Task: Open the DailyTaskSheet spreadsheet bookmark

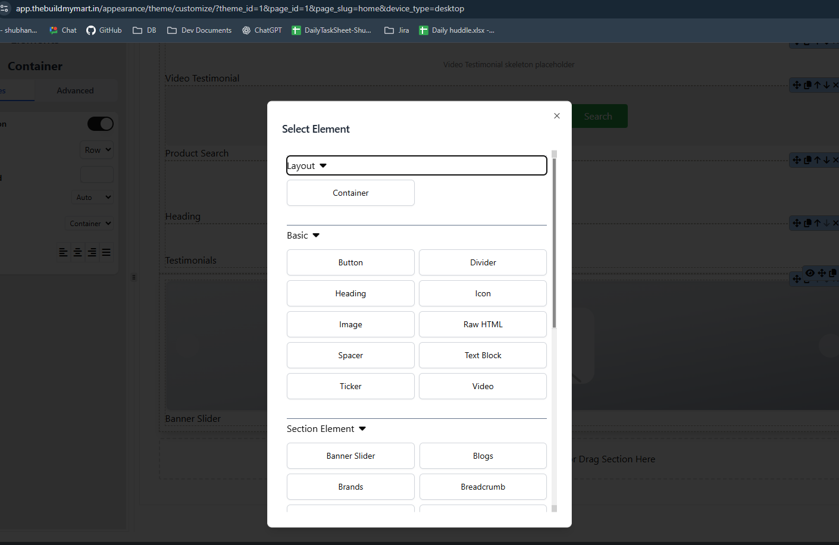Action: click(331, 30)
